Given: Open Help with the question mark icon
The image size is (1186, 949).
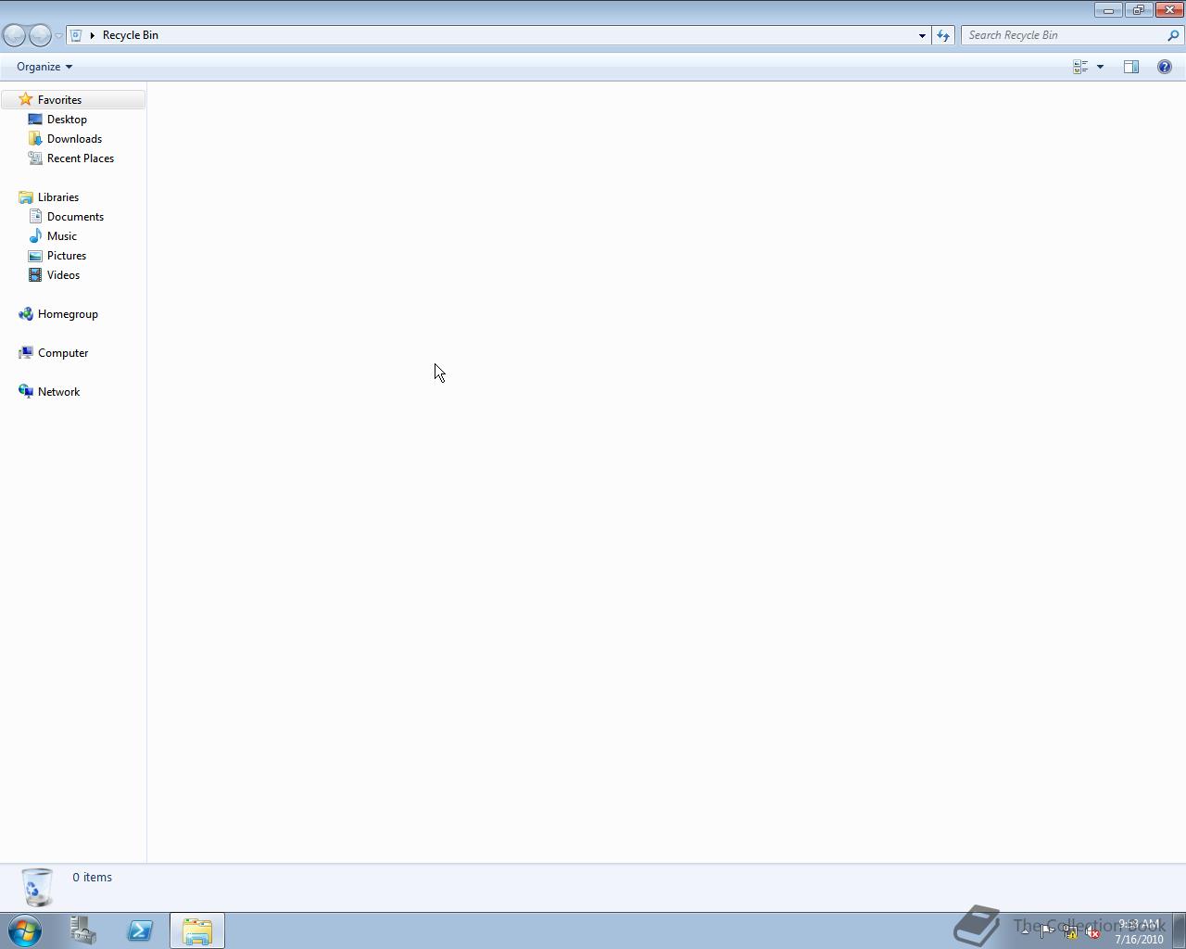Looking at the screenshot, I should pos(1165,67).
